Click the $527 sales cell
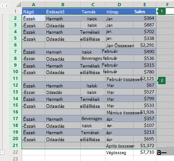The height and width of the screenshot is (161, 174). (145, 92)
